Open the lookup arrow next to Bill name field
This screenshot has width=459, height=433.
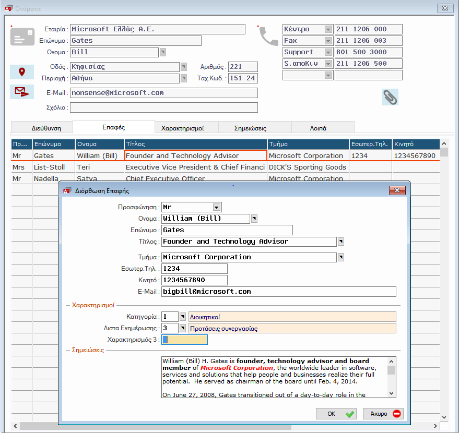[163, 52]
